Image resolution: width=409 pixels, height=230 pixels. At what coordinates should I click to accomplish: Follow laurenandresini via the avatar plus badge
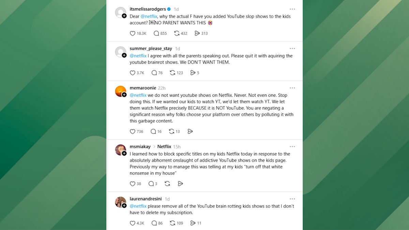point(124,205)
